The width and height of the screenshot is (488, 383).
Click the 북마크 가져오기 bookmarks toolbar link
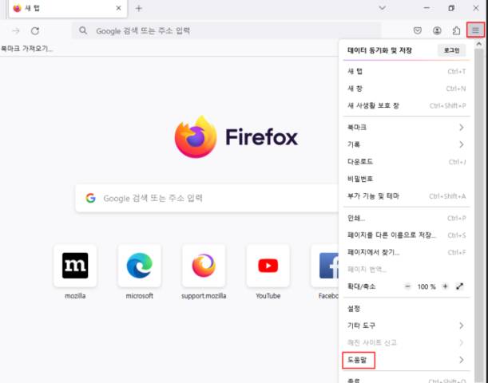click(x=26, y=49)
